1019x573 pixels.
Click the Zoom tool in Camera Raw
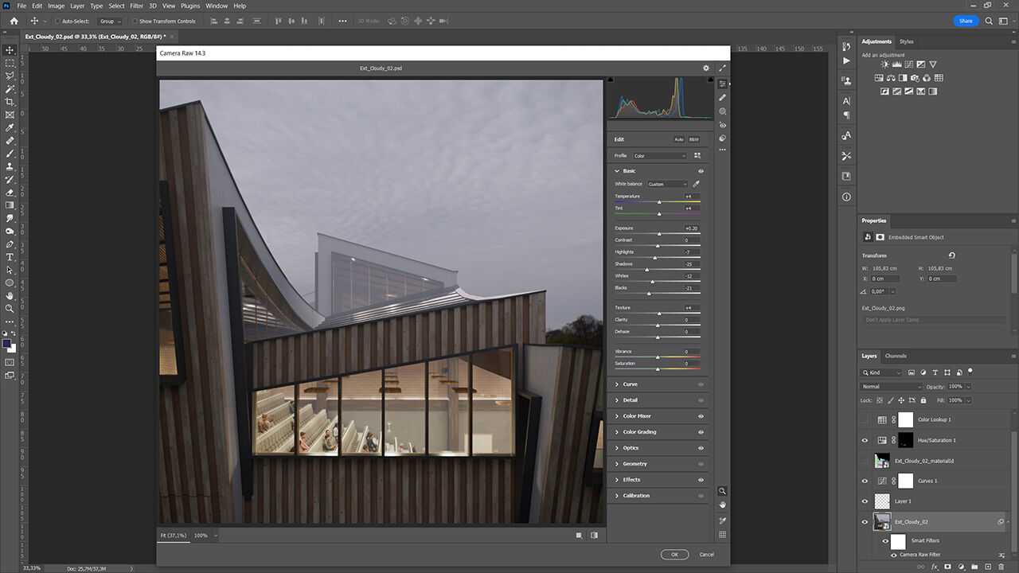pyautogui.click(x=723, y=491)
